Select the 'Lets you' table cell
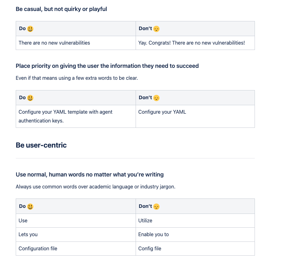The image size is (298, 266). 76,235
